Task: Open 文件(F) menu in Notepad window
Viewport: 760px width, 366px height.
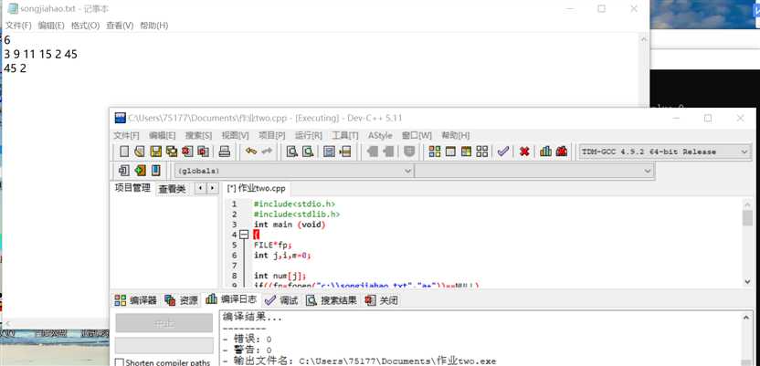Action: pos(18,26)
